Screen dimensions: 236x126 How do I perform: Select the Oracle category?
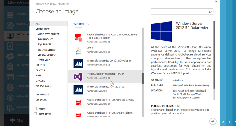tap(40, 81)
